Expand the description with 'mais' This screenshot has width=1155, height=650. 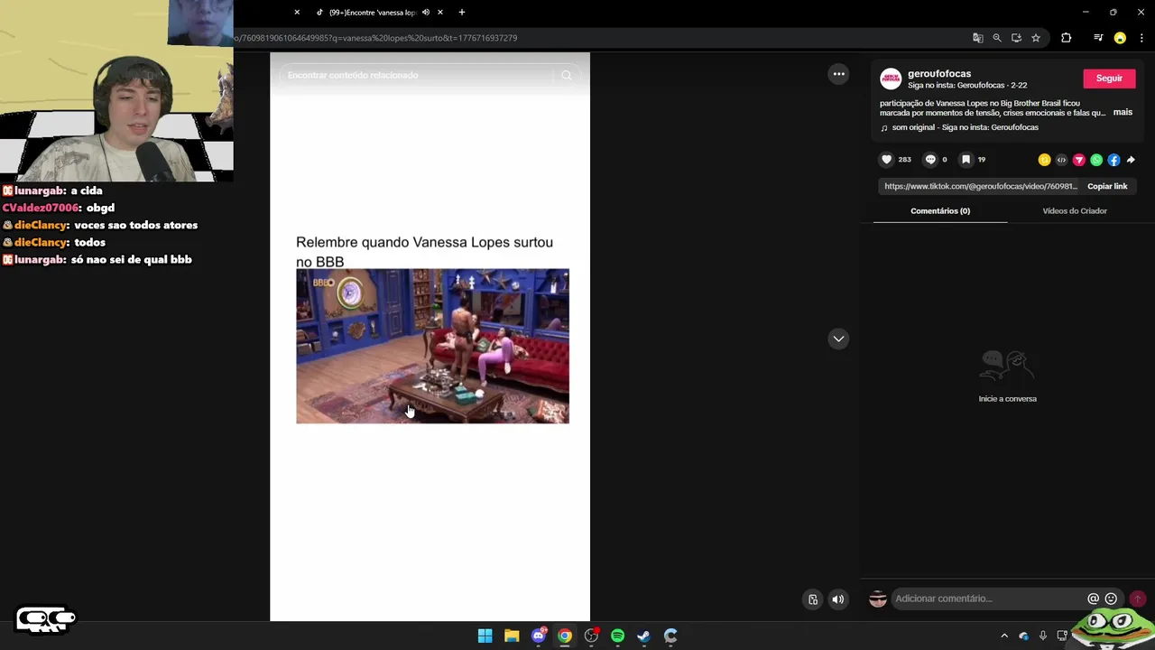click(1123, 112)
